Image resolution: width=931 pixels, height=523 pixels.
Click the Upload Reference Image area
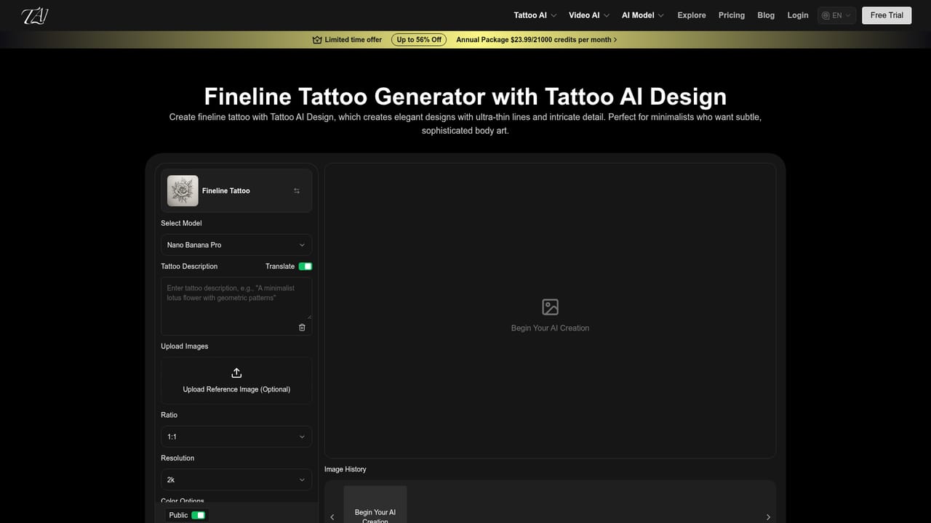pos(236,381)
